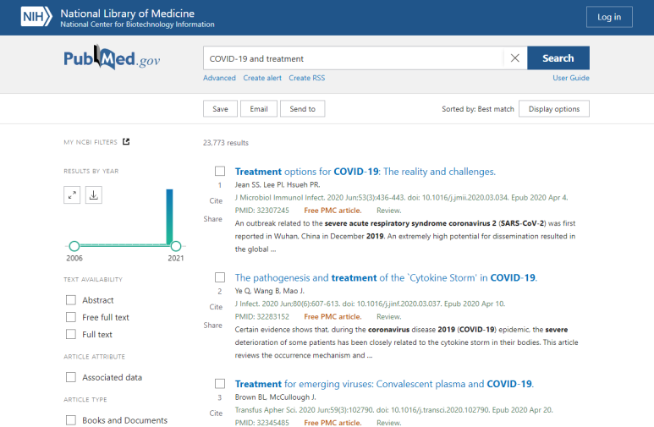Open article Treatment options for COVID-19 title
The height and width of the screenshot is (427, 654).
[365, 172]
